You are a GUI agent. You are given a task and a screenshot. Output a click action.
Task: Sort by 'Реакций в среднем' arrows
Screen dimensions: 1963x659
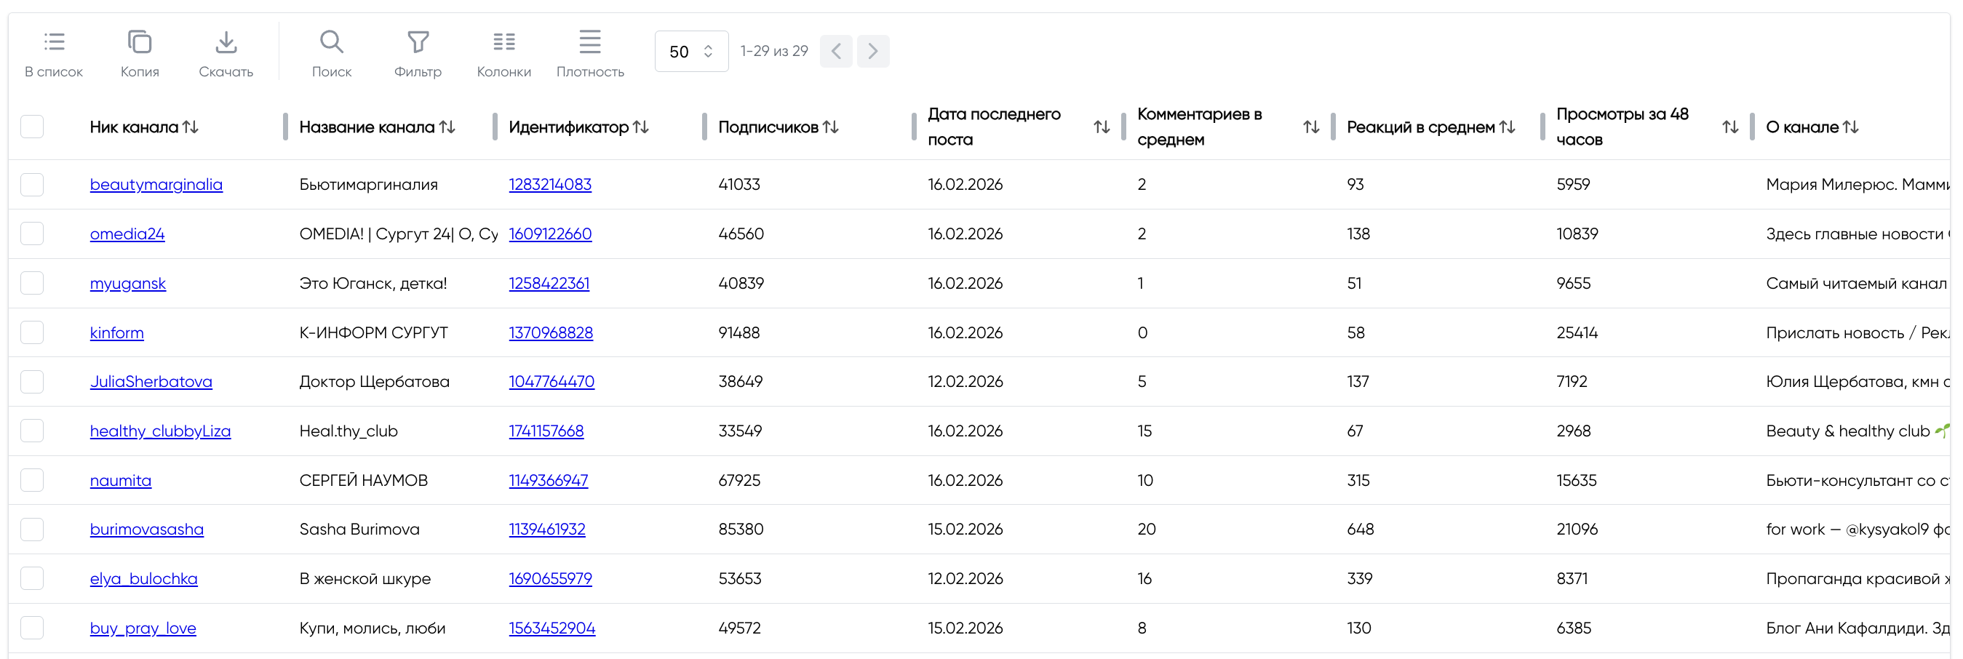click(1508, 127)
